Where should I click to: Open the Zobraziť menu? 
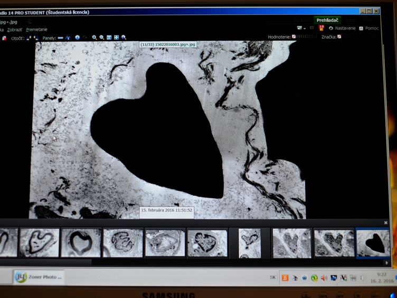(14, 29)
